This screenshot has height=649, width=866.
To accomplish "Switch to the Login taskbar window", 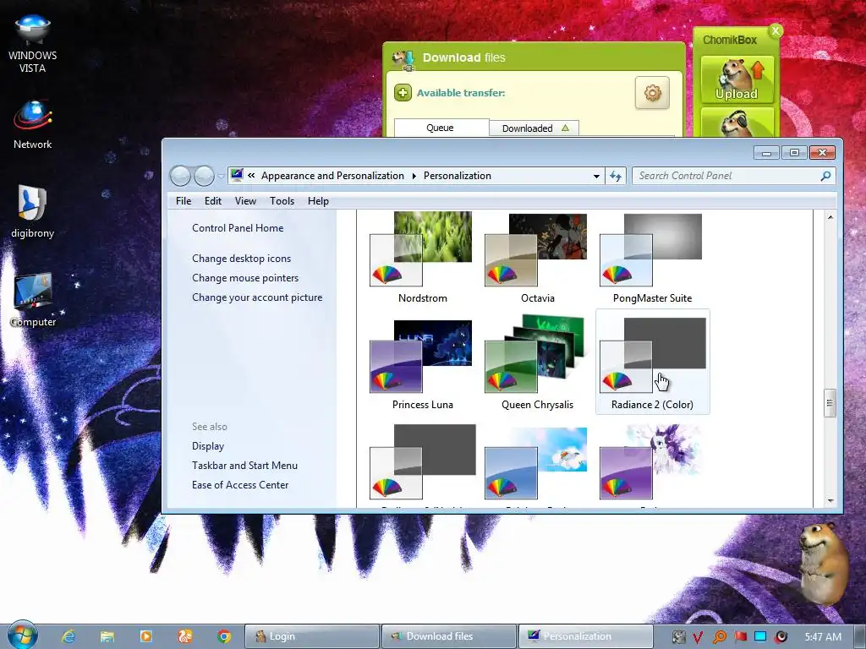I will pyautogui.click(x=311, y=636).
